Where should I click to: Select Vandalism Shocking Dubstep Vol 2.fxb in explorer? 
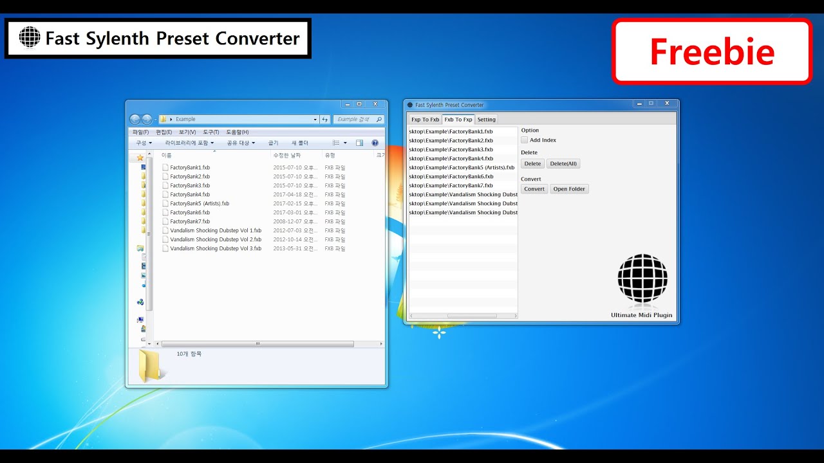point(216,239)
